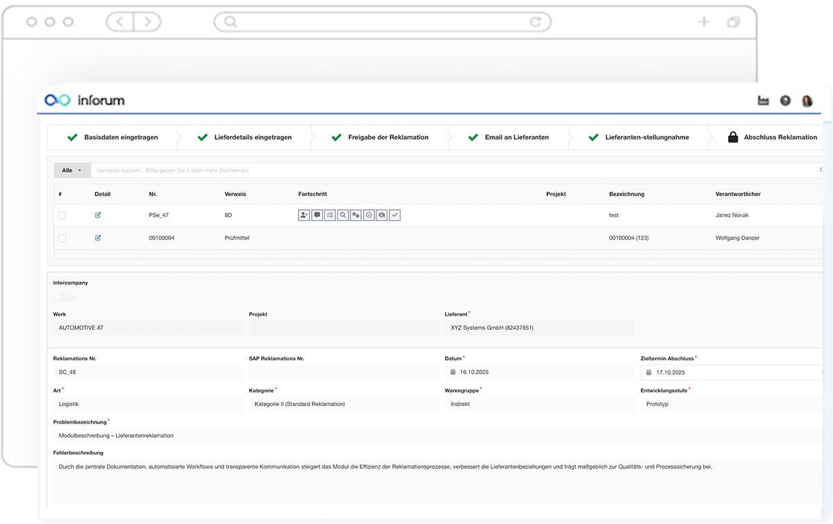Check the row checkbox for PSe_47
The image size is (833, 524).
pyautogui.click(x=62, y=215)
